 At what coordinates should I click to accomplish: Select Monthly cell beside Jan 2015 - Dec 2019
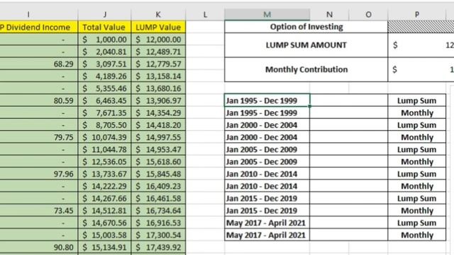click(417, 211)
